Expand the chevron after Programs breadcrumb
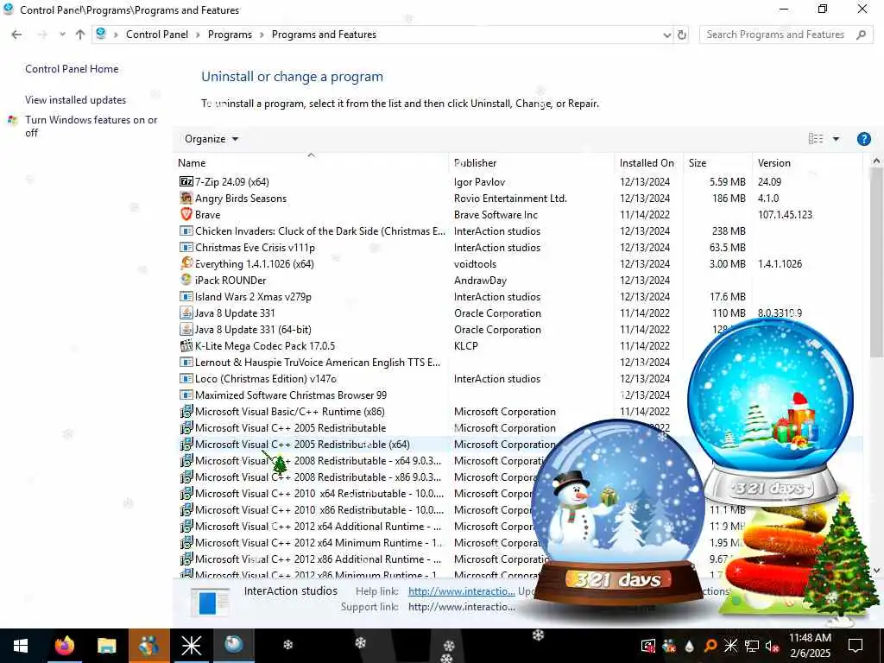 tap(262, 35)
